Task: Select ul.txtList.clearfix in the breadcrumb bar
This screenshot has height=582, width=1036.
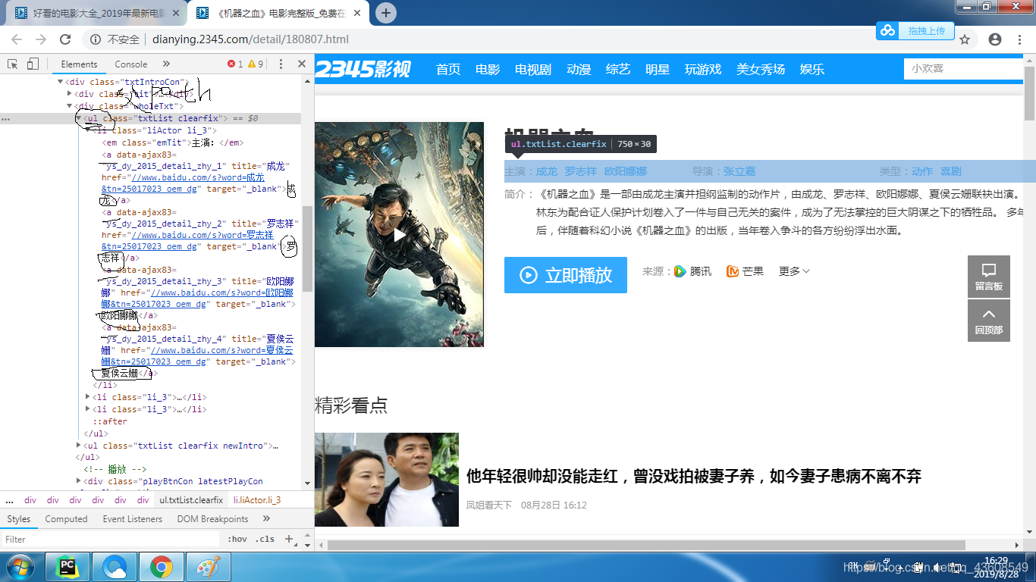Action: click(x=190, y=500)
